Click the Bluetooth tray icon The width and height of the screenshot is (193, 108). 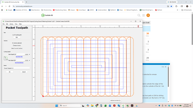coord(172,105)
